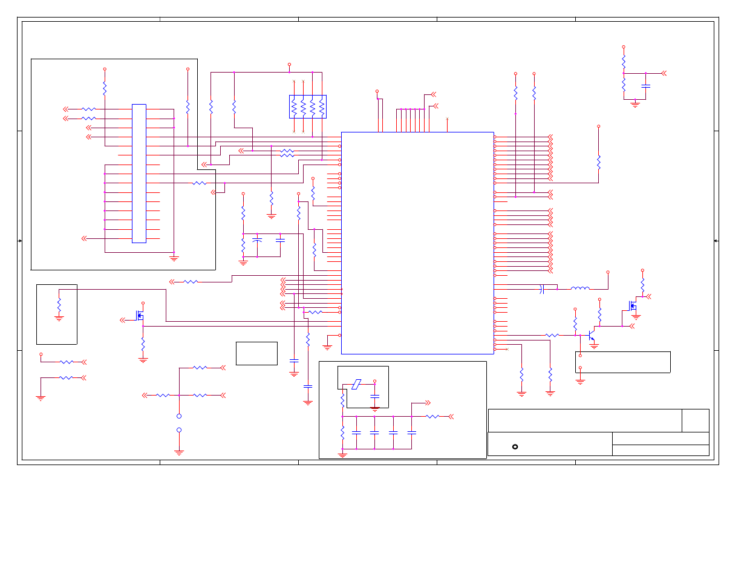Viewport: 747px width, 577px height.
Task: Select the ground symbol under the NPN emitter
Action: (x=594, y=347)
